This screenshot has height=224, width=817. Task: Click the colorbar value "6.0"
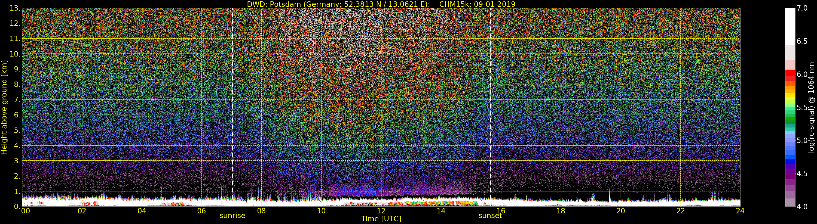click(x=802, y=74)
